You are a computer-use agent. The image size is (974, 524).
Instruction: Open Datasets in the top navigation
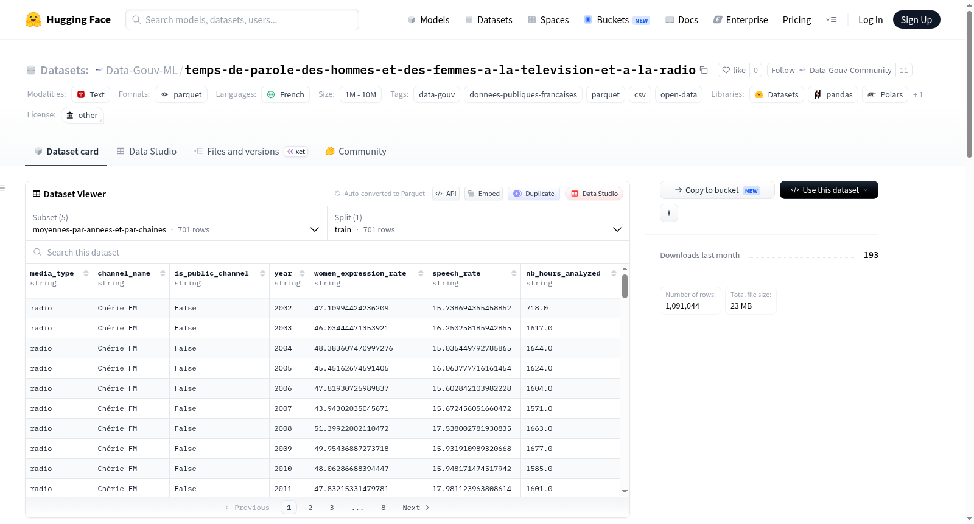[x=488, y=19]
